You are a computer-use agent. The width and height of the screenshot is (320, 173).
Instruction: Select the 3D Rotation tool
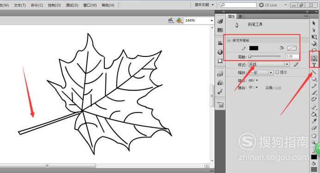(314, 43)
